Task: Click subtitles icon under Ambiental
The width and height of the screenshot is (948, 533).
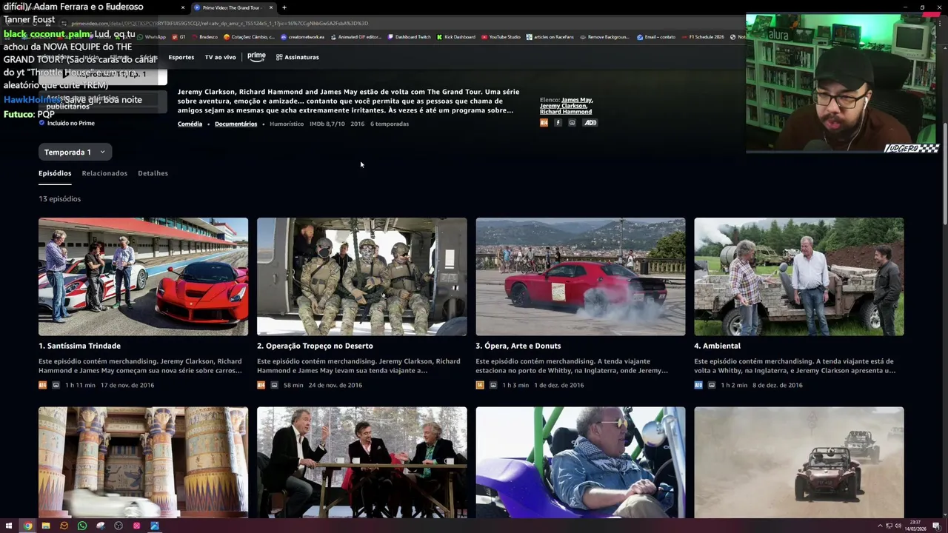Action: 711,385
